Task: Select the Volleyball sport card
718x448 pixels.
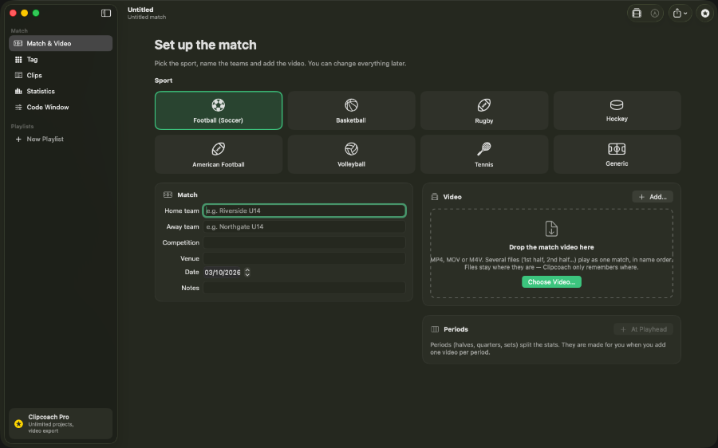Action: point(351,154)
